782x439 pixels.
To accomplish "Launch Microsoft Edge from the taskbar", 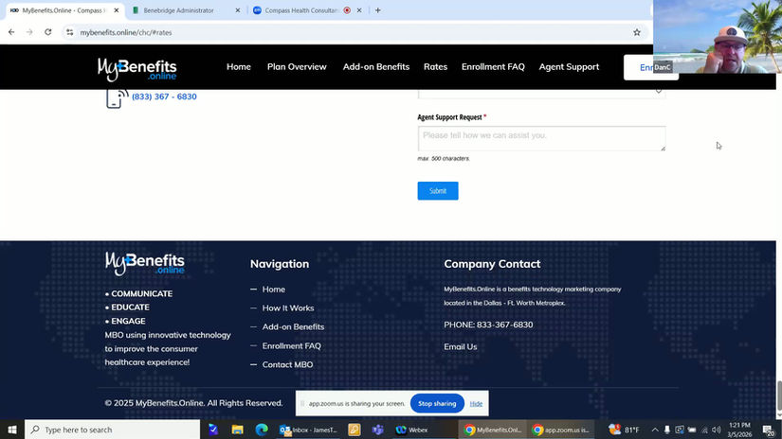I will [x=262, y=430].
